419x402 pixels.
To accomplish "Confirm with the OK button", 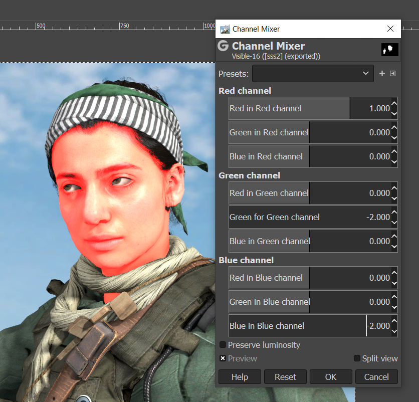I will tap(331, 377).
